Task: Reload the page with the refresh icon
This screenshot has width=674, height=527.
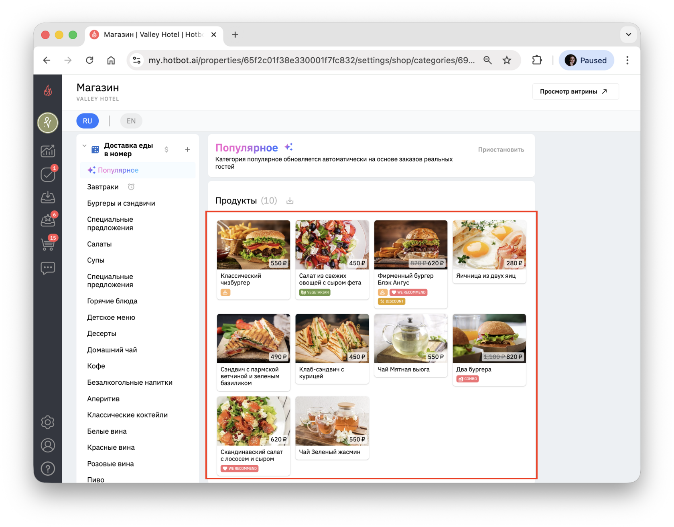Action: point(89,60)
